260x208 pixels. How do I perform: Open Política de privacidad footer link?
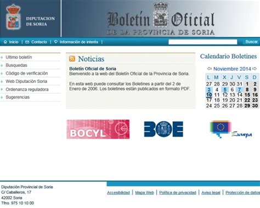(178, 193)
